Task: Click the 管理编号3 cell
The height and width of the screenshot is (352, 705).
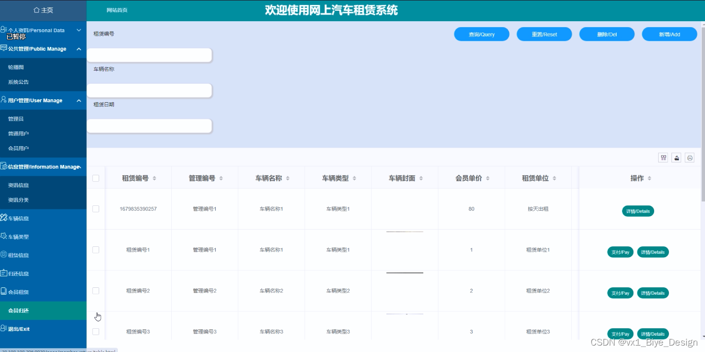Action: click(x=205, y=332)
